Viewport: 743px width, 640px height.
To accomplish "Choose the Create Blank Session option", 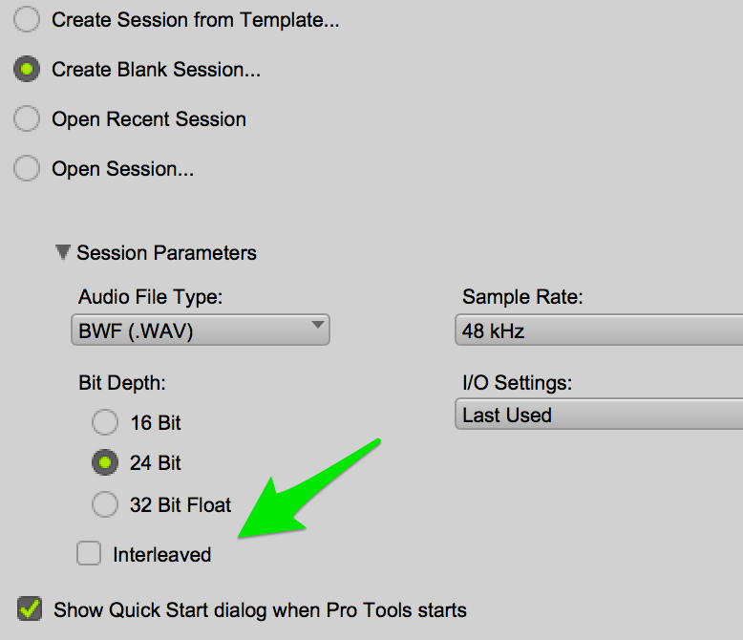I will pos(27,70).
